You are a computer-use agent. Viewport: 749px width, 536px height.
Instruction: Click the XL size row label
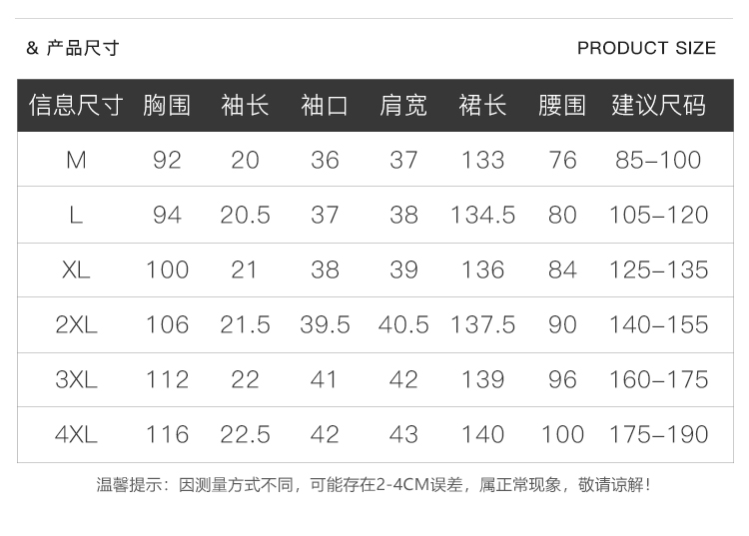click(x=77, y=269)
